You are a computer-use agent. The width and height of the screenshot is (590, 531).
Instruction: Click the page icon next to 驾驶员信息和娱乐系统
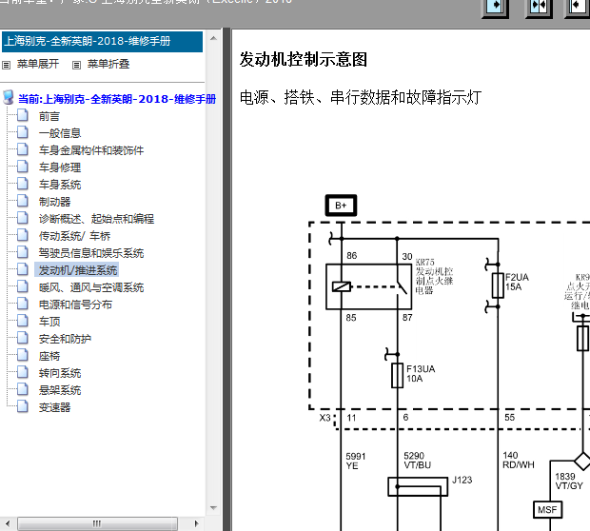23,252
